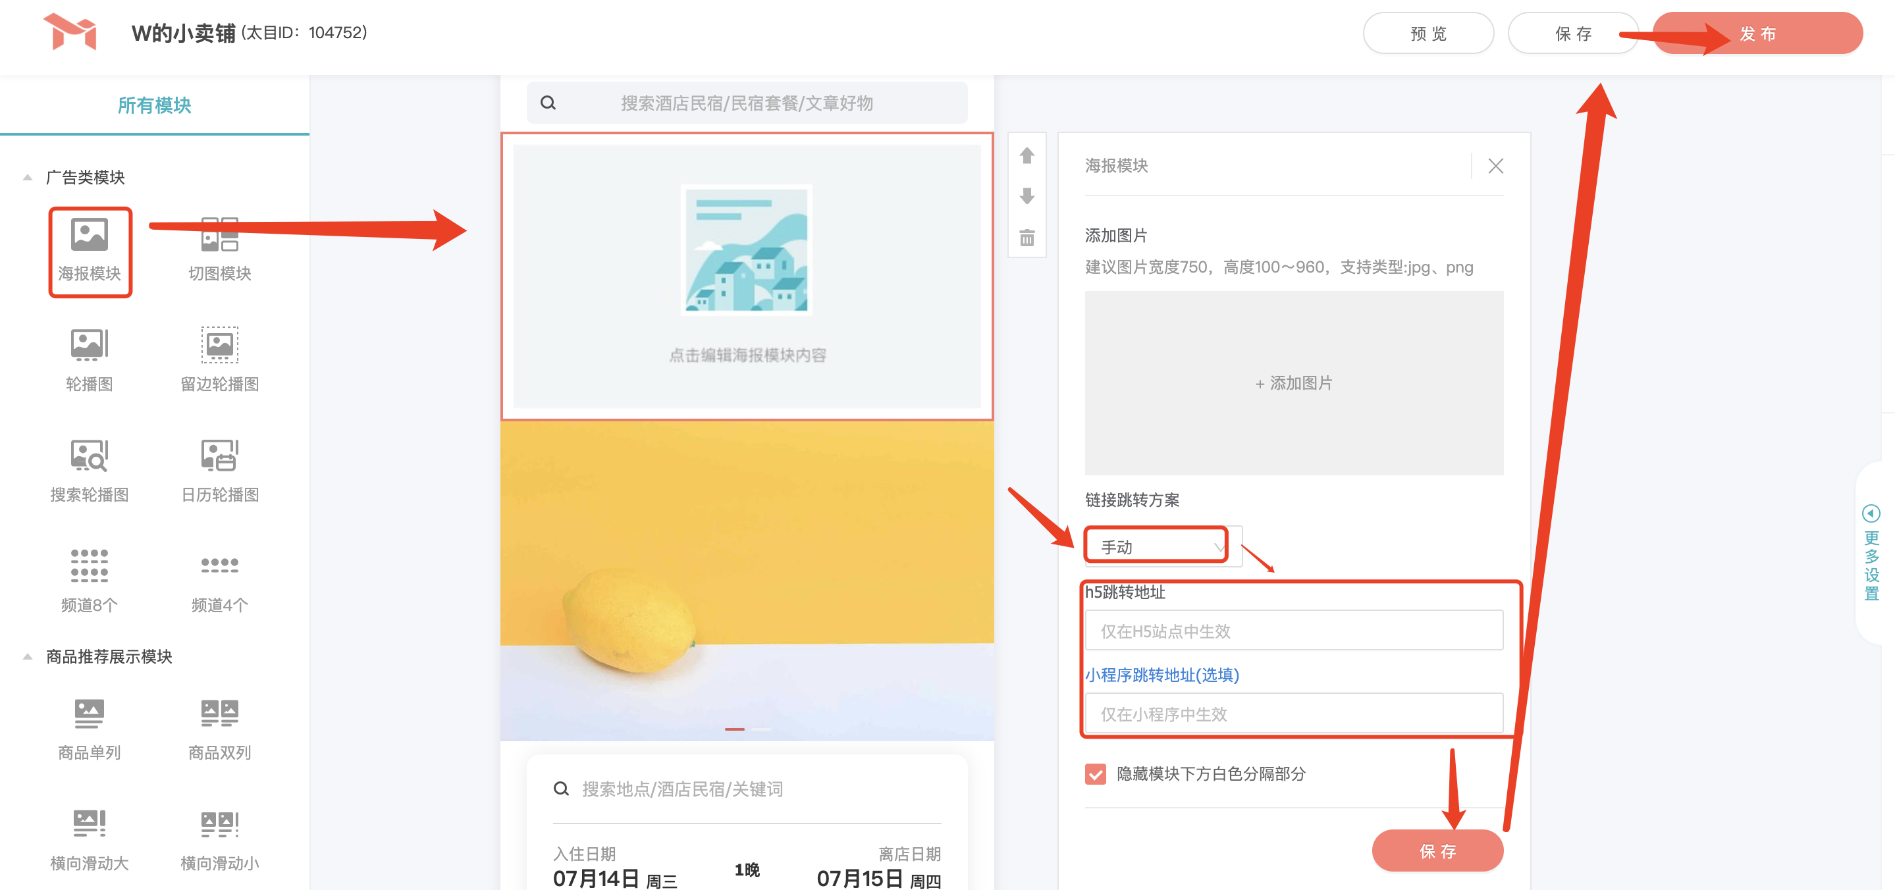The width and height of the screenshot is (1895, 890).
Task: Click the 预览 preview button
Action: tap(1428, 33)
